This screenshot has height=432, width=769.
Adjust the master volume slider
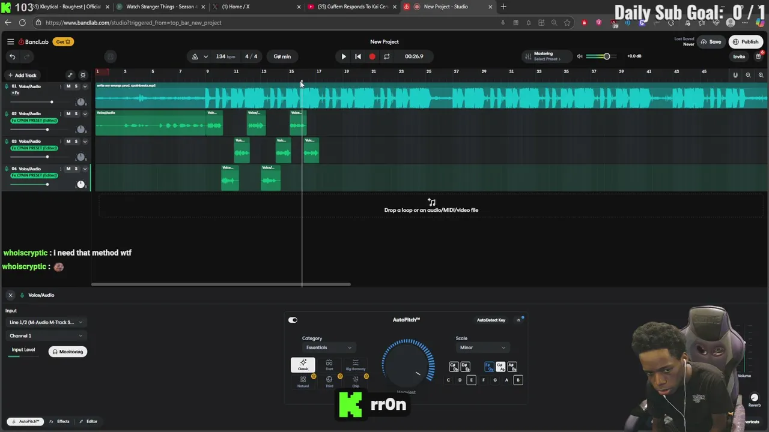[x=600, y=56]
